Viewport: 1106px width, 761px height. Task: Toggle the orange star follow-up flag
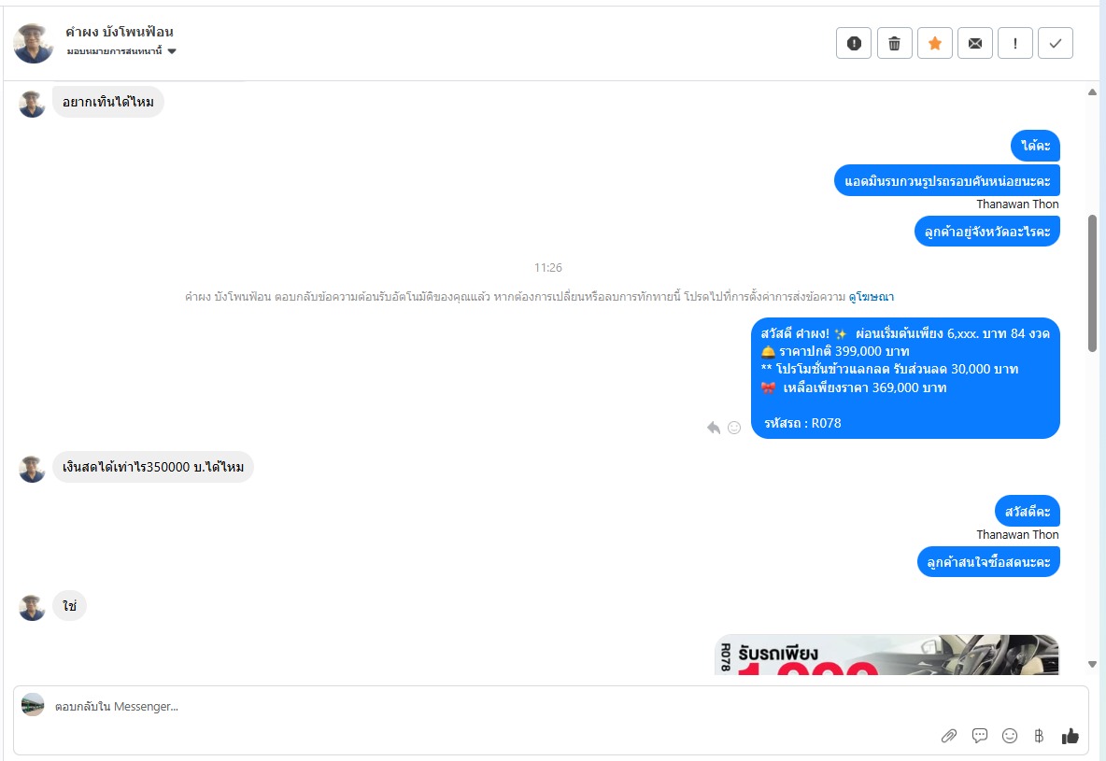tap(935, 43)
